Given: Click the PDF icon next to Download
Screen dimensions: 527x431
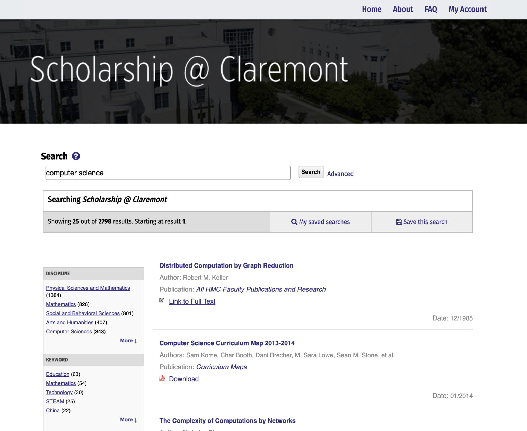Looking at the screenshot, I should coord(162,378).
